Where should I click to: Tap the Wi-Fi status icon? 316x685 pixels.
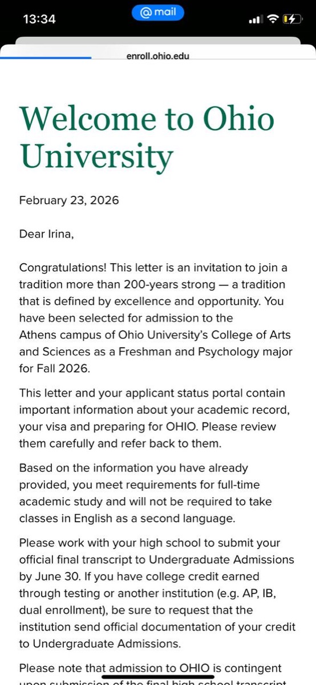tap(273, 19)
